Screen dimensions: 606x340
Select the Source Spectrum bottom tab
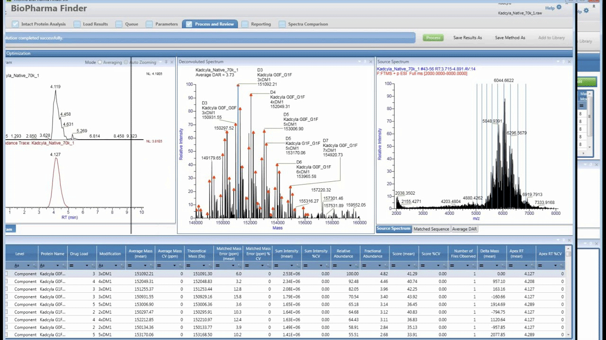[x=393, y=229]
